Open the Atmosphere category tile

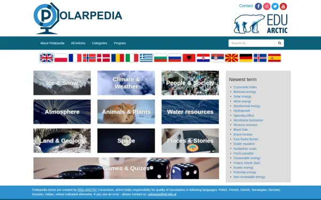pos(62,111)
